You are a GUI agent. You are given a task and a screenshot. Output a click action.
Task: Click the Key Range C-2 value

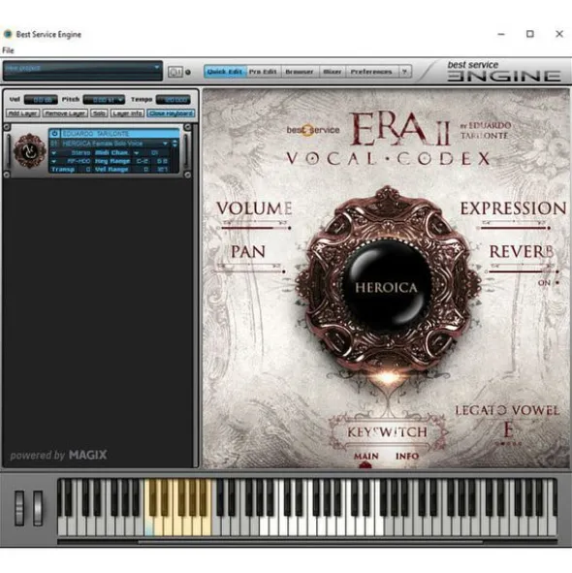[x=143, y=161]
